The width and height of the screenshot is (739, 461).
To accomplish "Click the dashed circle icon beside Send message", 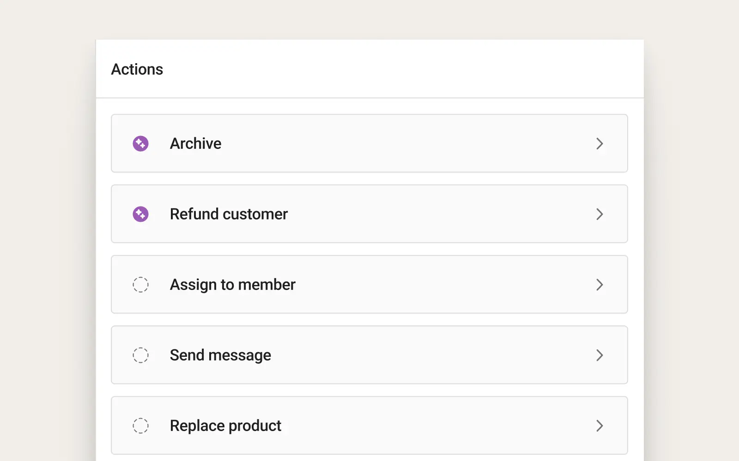I will coord(140,355).
